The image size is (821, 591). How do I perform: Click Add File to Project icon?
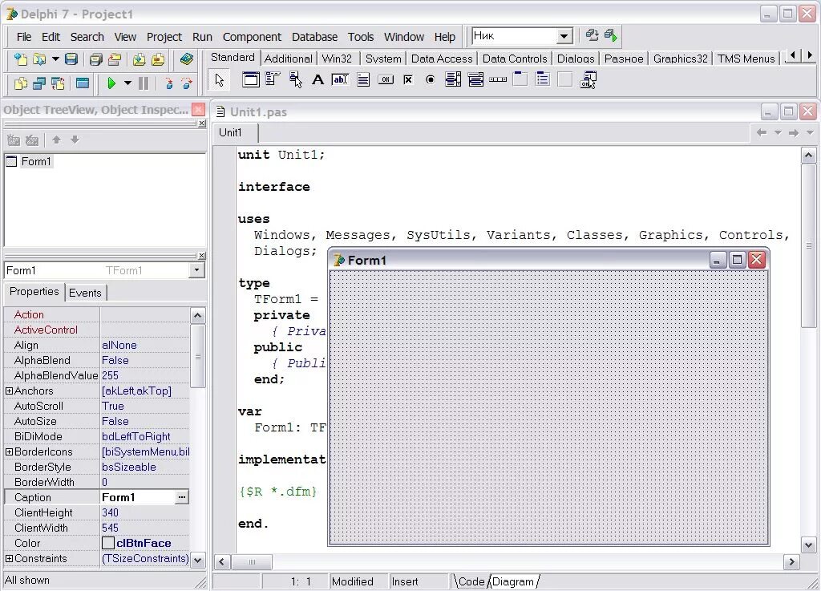tap(139, 59)
